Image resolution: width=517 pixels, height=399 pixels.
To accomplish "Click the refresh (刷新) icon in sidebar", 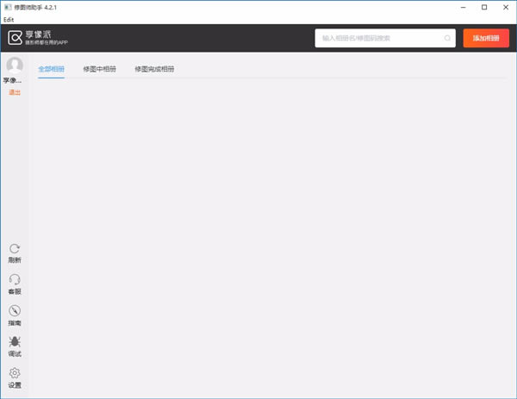I will point(15,249).
